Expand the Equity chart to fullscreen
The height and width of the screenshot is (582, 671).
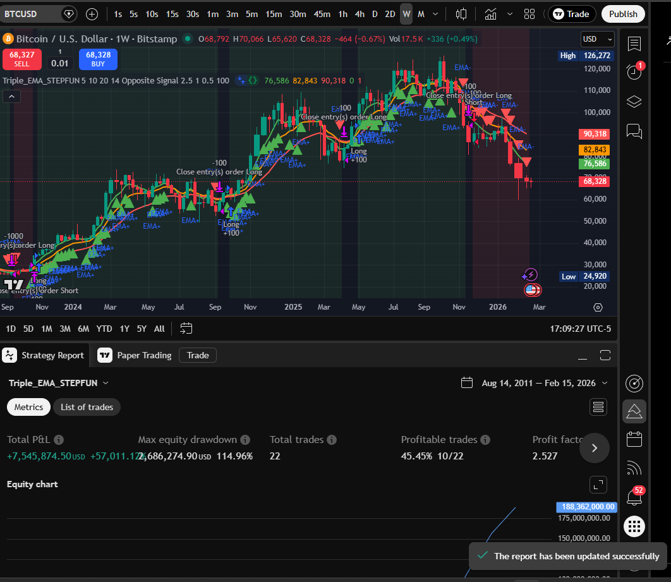coord(598,485)
